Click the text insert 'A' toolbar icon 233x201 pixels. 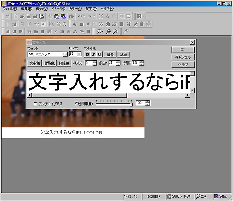click(x=107, y=16)
